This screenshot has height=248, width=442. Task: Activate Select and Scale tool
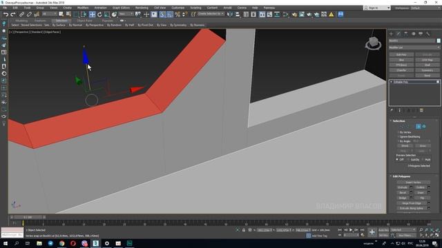(107, 14)
